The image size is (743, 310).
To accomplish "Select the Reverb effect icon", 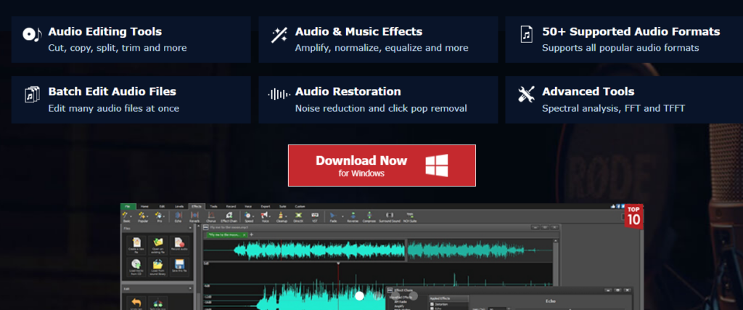I will tap(194, 215).
